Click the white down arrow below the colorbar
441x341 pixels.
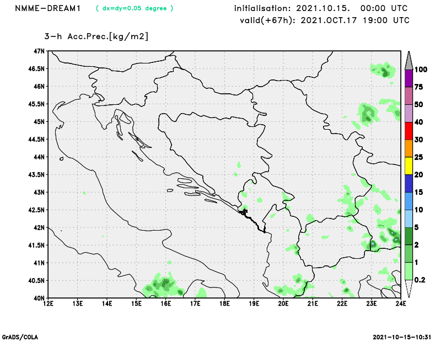tap(408, 289)
